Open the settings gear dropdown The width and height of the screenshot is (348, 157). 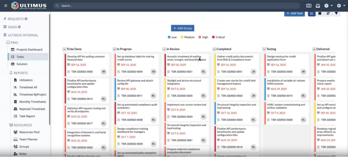[x=341, y=6]
